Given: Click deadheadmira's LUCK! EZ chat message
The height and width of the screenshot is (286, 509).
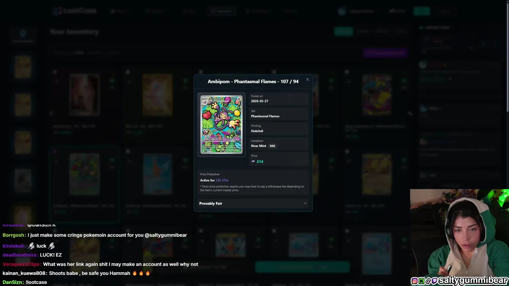Looking at the screenshot, I should (x=32, y=255).
